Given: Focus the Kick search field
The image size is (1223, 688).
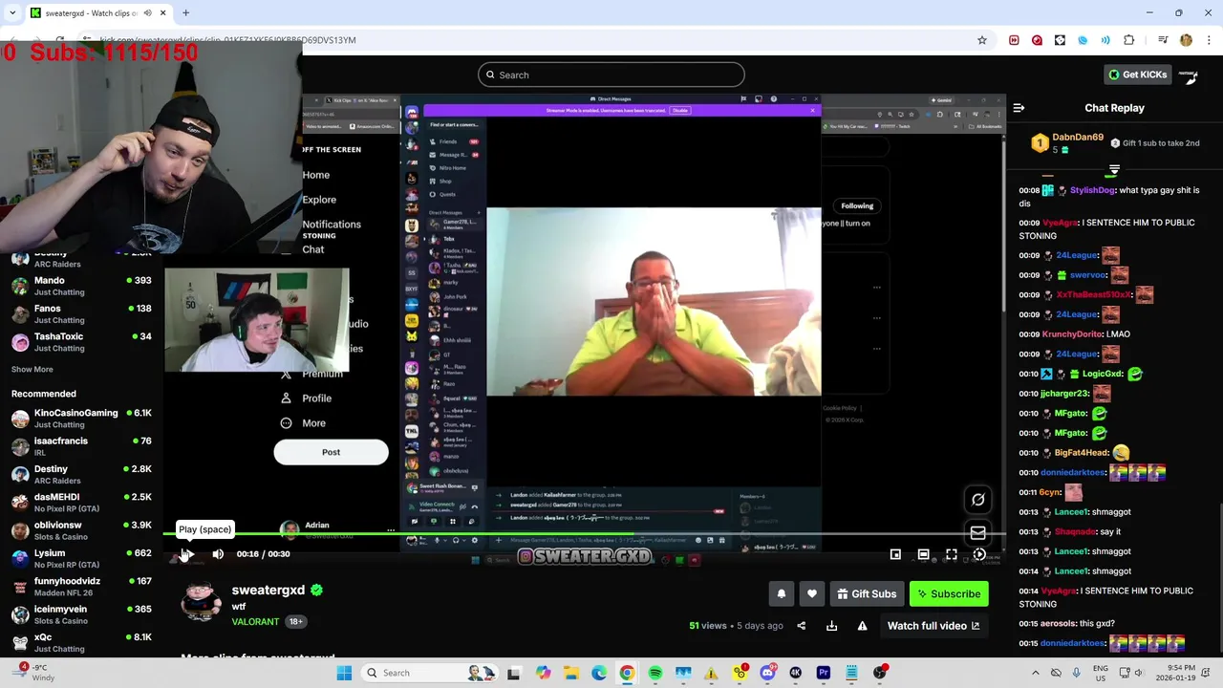Looking at the screenshot, I should (611, 75).
